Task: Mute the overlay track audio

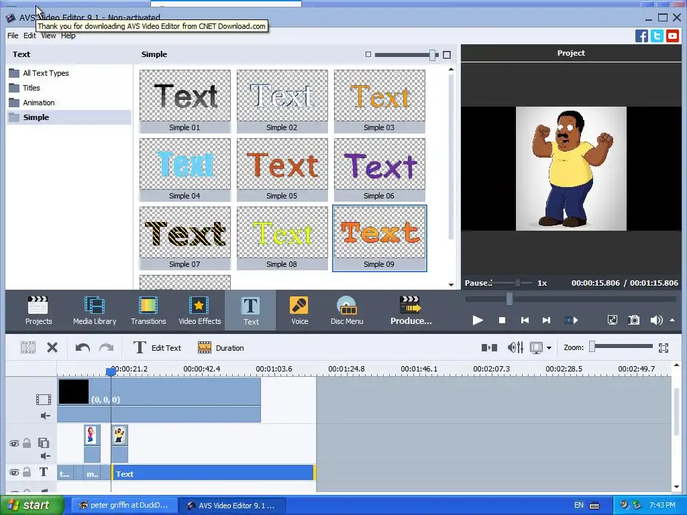Action: (45, 456)
